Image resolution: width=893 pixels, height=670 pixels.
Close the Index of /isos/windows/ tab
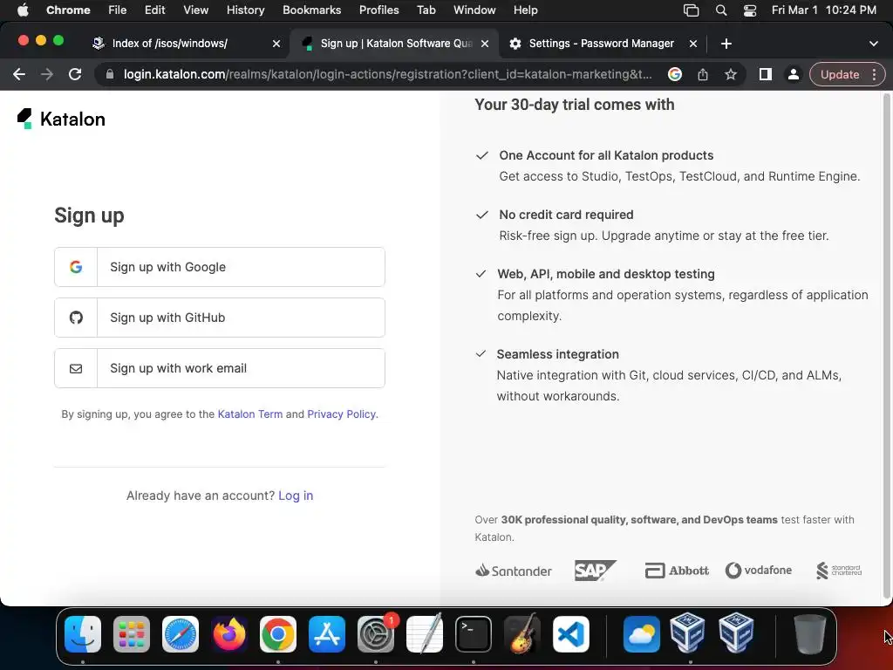[276, 44]
